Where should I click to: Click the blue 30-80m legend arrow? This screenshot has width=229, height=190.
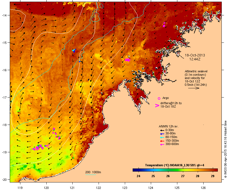[x=162, y=134]
